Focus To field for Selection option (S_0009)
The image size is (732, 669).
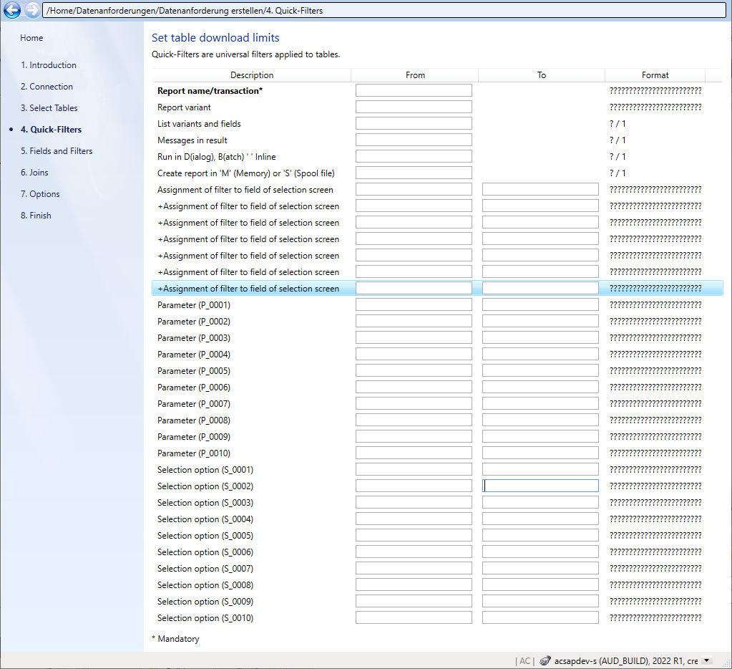(540, 601)
